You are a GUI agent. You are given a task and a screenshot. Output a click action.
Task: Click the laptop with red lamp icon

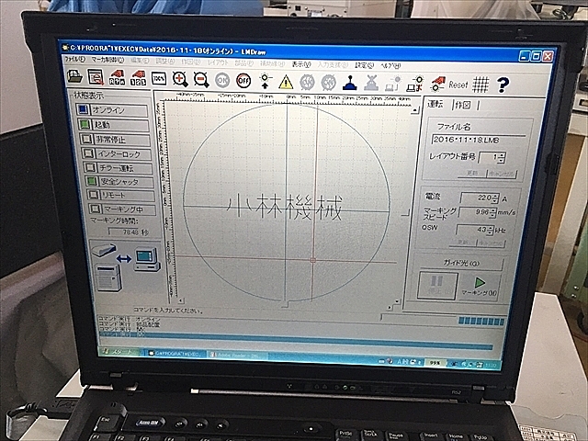[414, 84]
